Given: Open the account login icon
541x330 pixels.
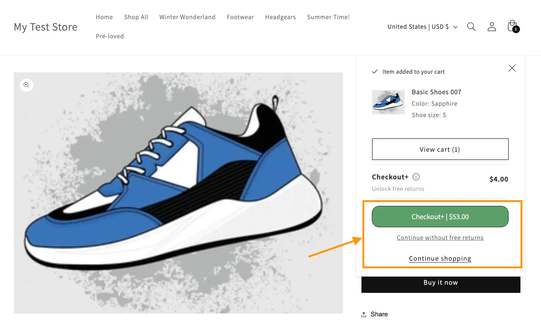Looking at the screenshot, I should point(492,27).
